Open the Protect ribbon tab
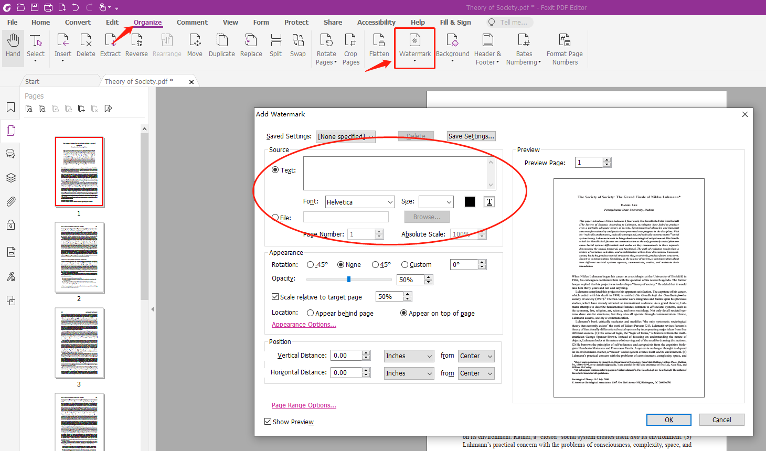This screenshot has height=451, width=766. coord(296,22)
